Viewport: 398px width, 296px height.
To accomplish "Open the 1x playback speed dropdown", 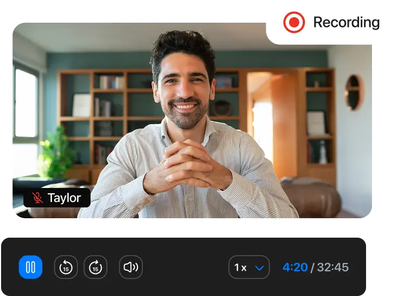I will pos(249,267).
